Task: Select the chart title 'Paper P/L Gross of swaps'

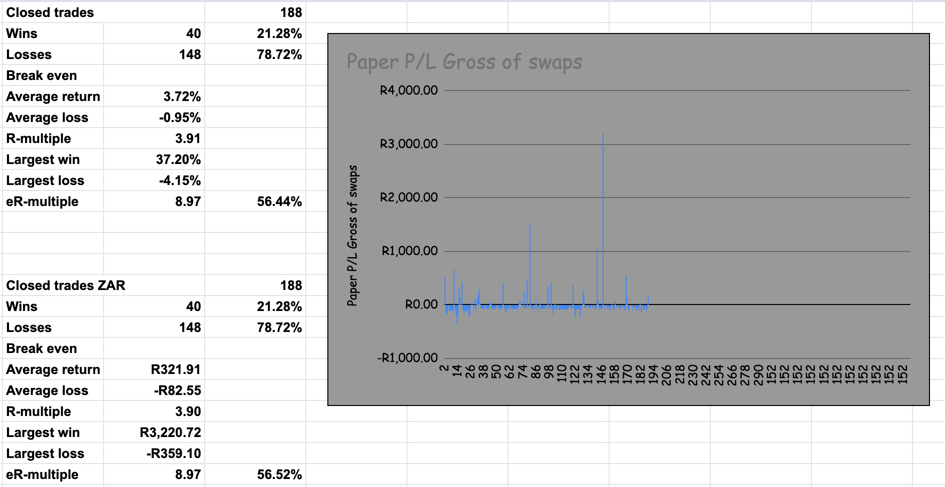Action: point(464,62)
